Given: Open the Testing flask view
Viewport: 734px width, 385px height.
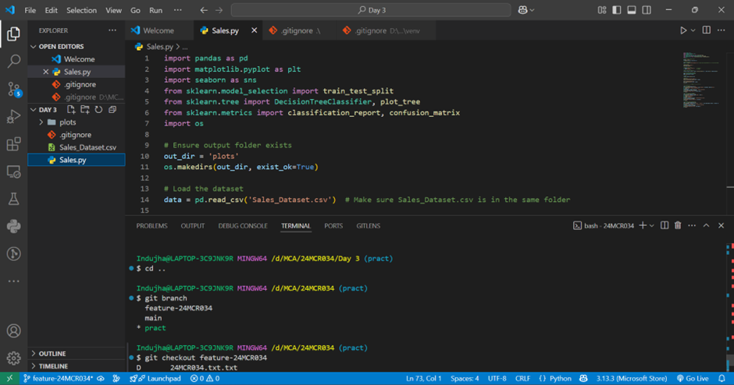Looking at the screenshot, I should coord(13,199).
